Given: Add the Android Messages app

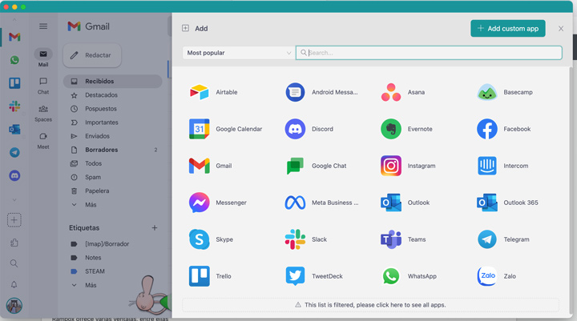Looking at the screenshot, I should tap(321, 92).
